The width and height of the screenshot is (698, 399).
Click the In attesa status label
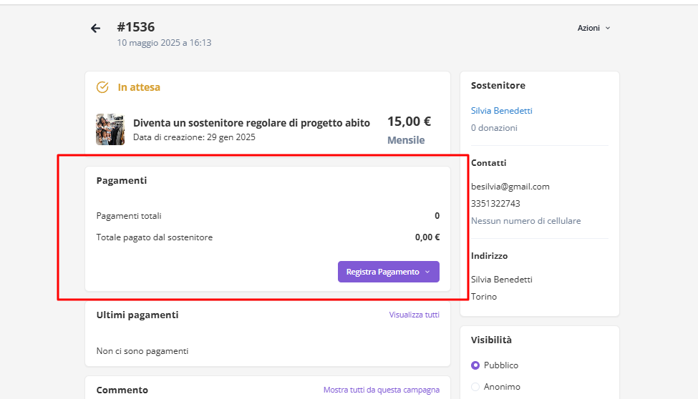(139, 87)
